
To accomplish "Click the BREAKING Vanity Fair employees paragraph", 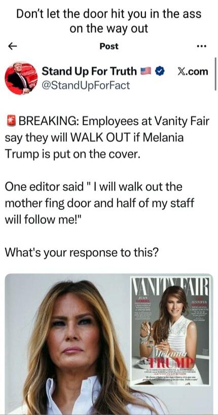I will [x=107, y=138].
